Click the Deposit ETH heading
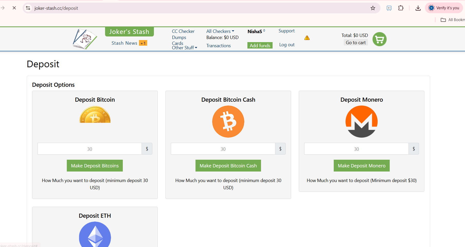 [x=95, y=216]
